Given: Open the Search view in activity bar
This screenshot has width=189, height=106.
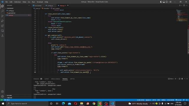Looking at the screenshot, I should click(x=2, y=11).
